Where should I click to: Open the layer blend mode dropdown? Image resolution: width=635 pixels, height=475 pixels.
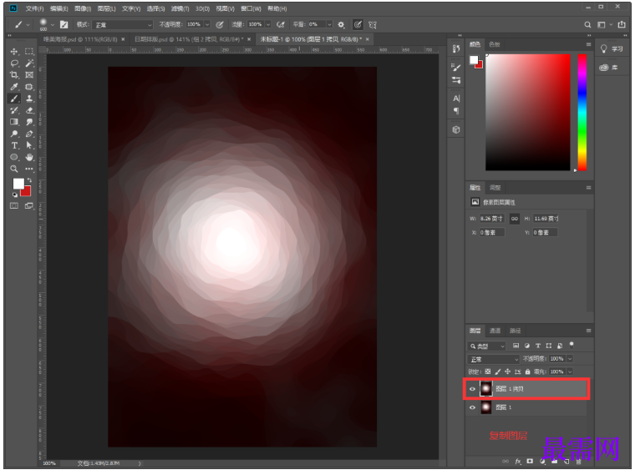click(x=492, y=359)
